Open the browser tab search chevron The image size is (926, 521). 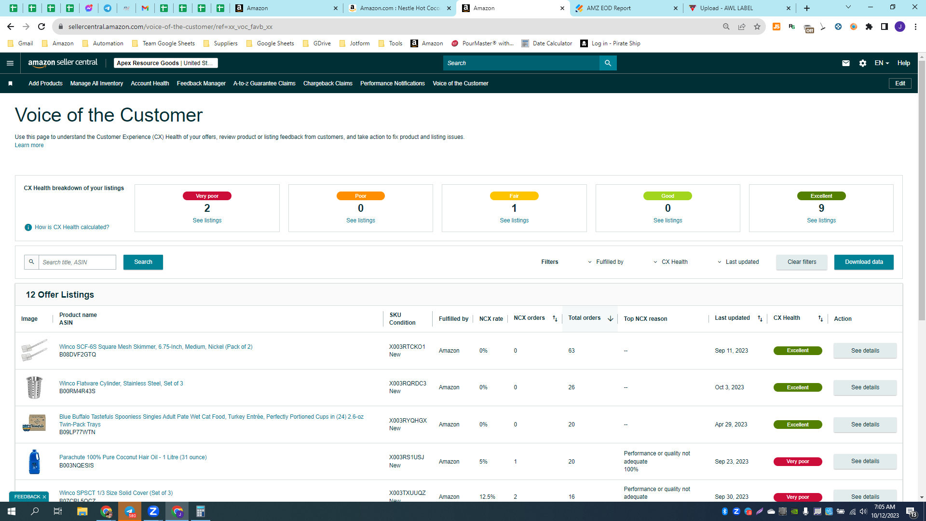[848, 7]
